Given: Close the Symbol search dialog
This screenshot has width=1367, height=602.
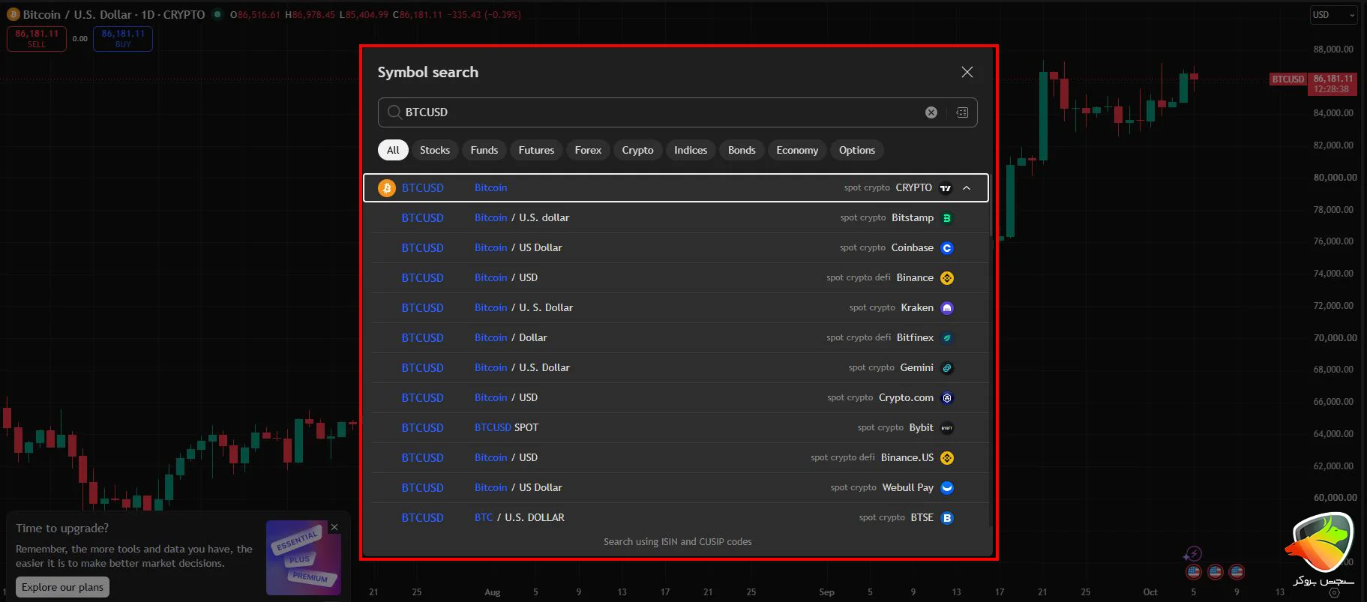Looking at the screenshot, I should click(967, 72).
